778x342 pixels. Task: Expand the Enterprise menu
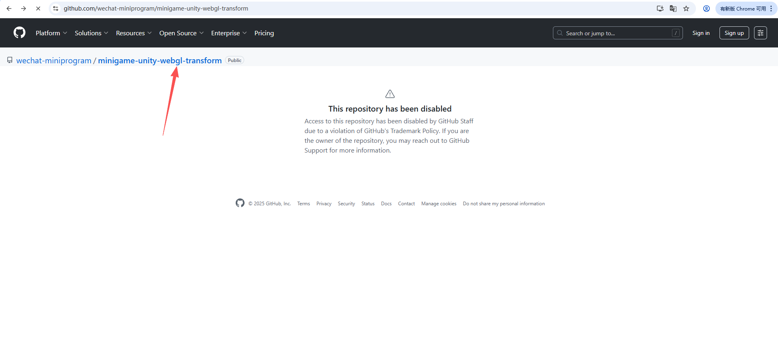pos(229,33)
